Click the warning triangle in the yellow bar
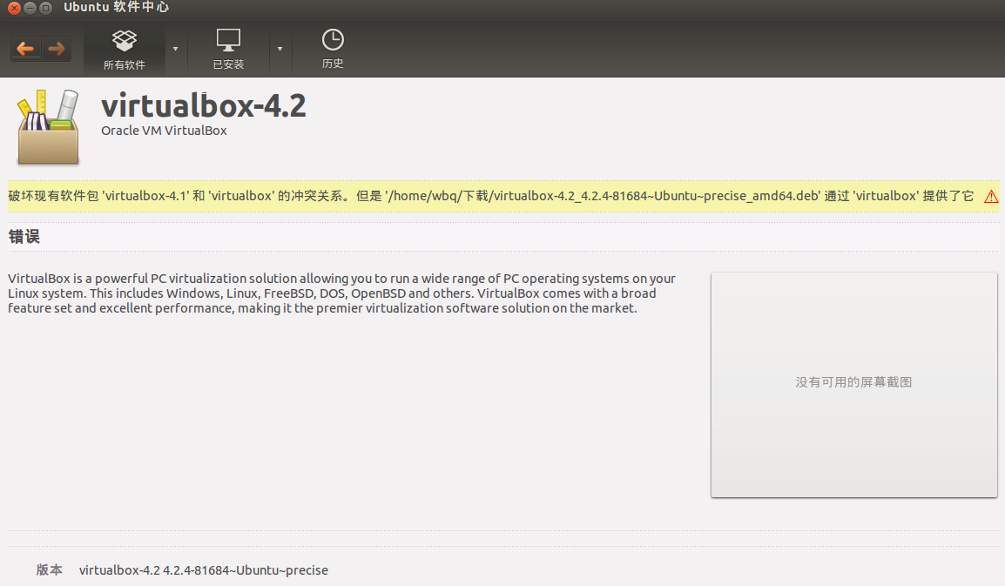Image resolution: width=1005 pixels, height=586 pixels. point(991,197)
